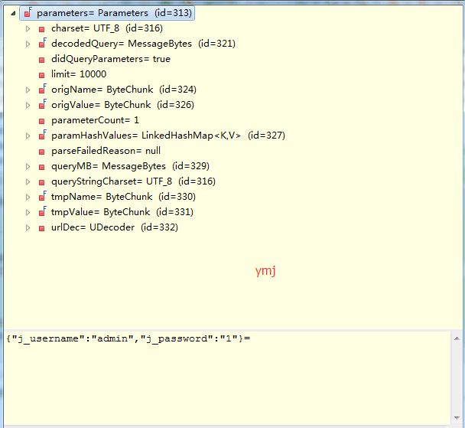Collapse the parameters tree node

[13, 13]
